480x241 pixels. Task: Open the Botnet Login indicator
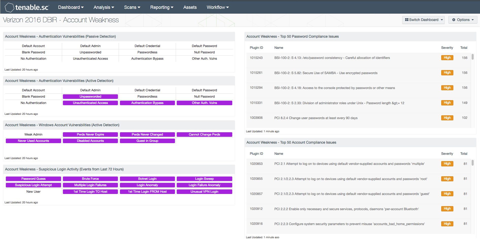(147, 179)
